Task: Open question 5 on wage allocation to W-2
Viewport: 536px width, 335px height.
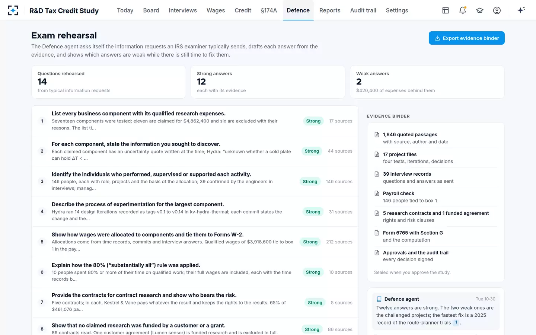Action: (x=195, y=242)
